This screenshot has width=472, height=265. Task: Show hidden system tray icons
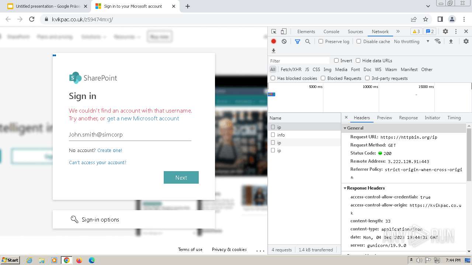(x=412, y=260)
